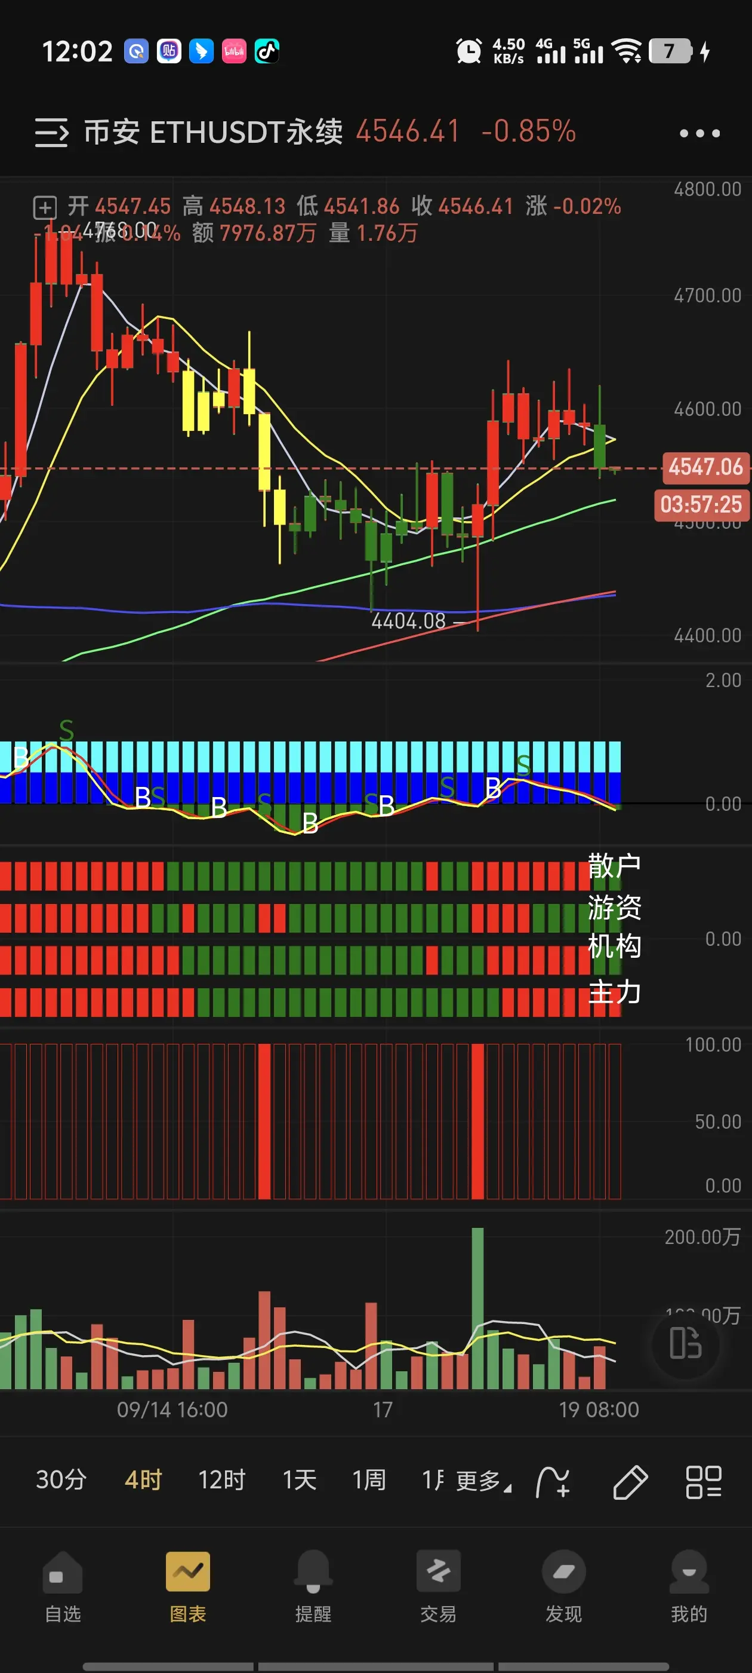Viewport: 752px width, 1673px height.
Task: Tap the battery status bar indicator
Action: click(671, 51)
